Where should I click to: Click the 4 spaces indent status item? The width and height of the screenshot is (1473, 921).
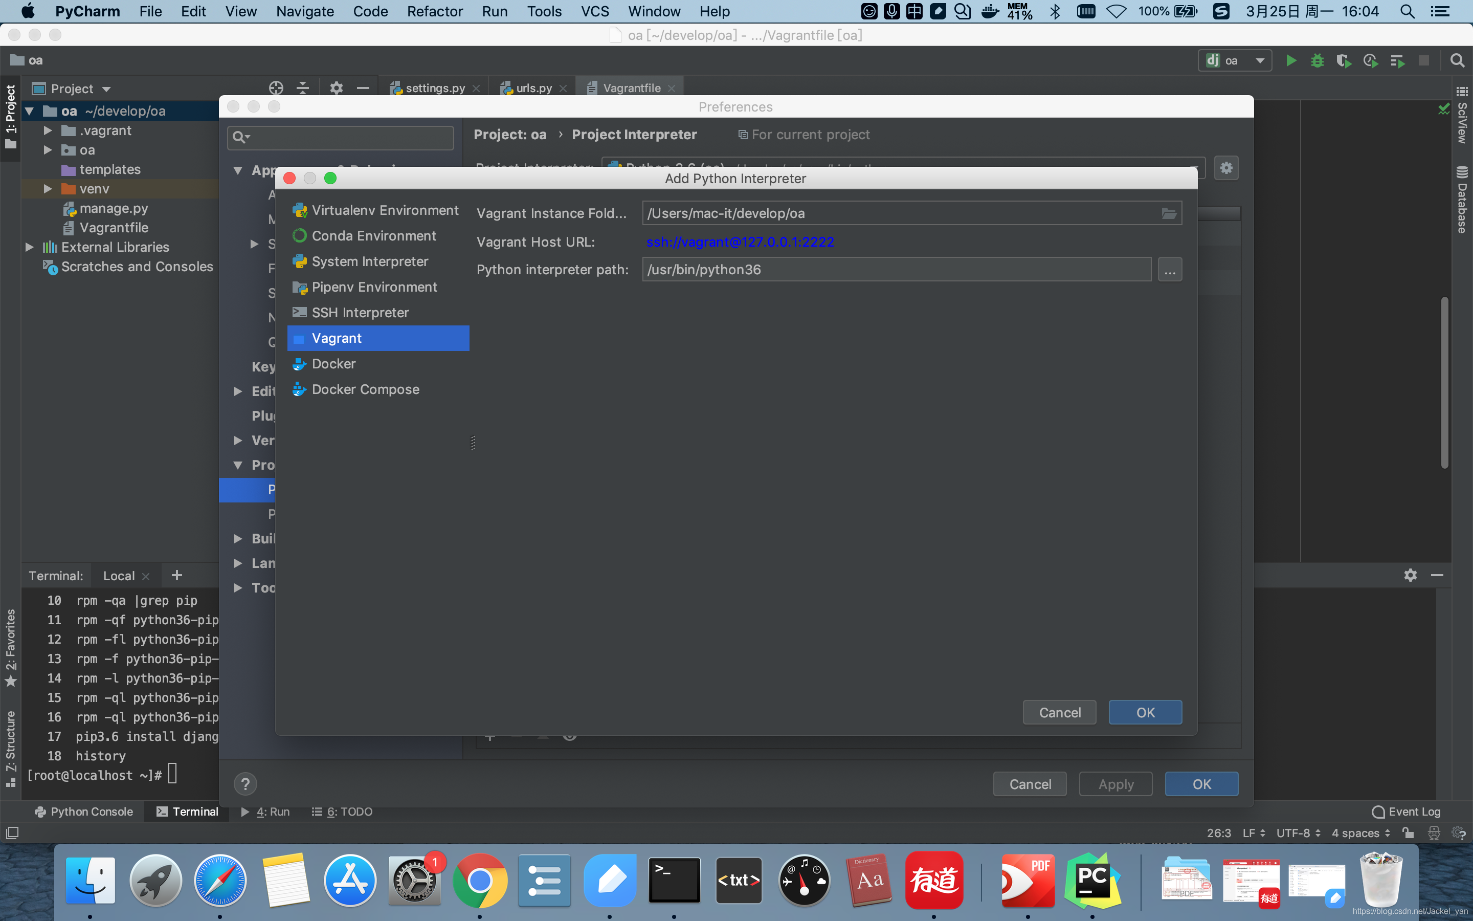click(x=1360, y=832)
